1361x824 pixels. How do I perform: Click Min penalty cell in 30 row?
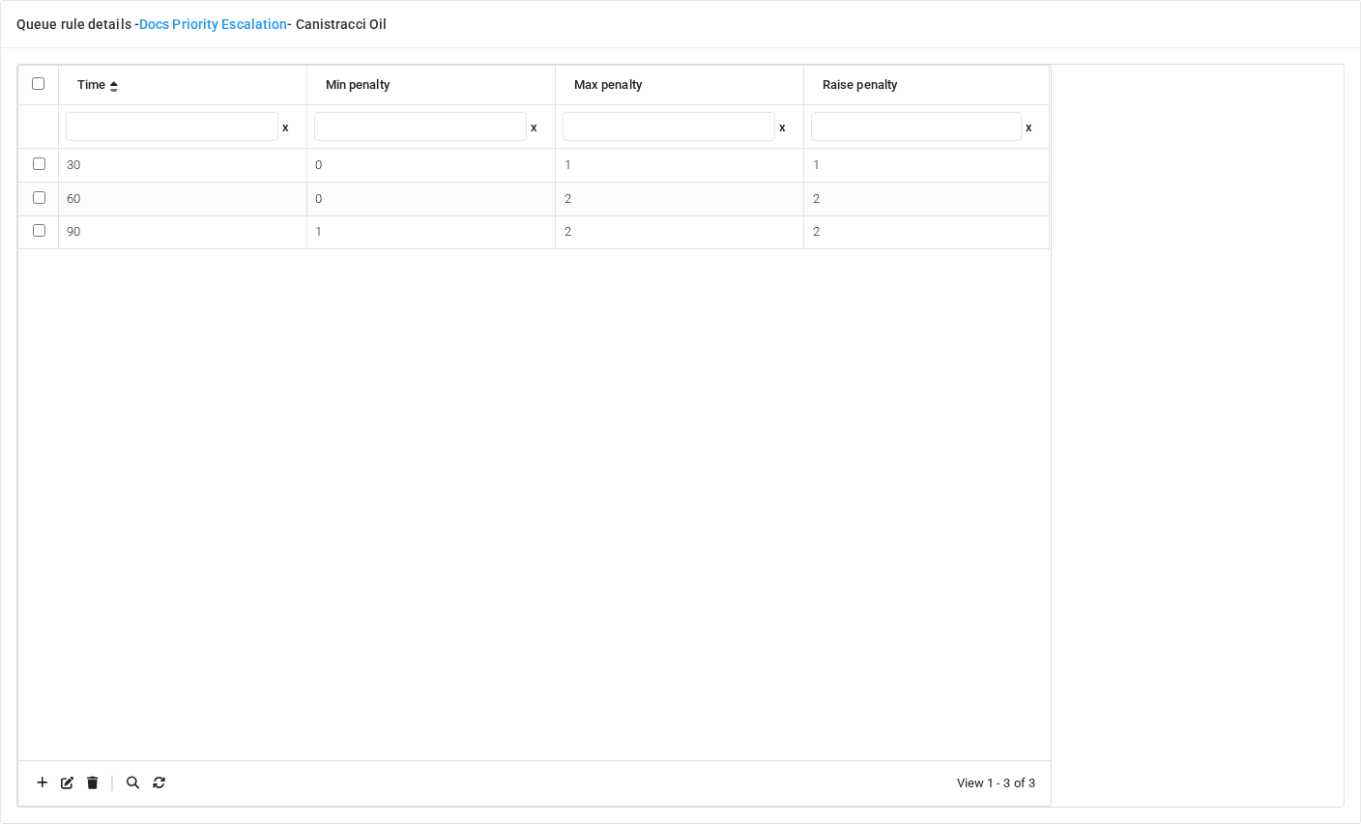tap(431, 165)
